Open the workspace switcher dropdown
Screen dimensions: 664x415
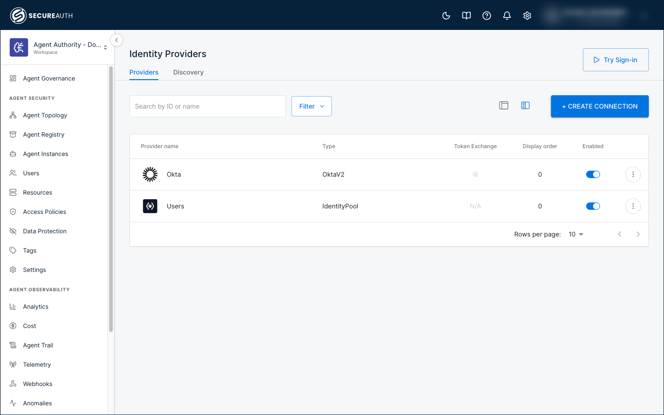click(x=105, y=47)
